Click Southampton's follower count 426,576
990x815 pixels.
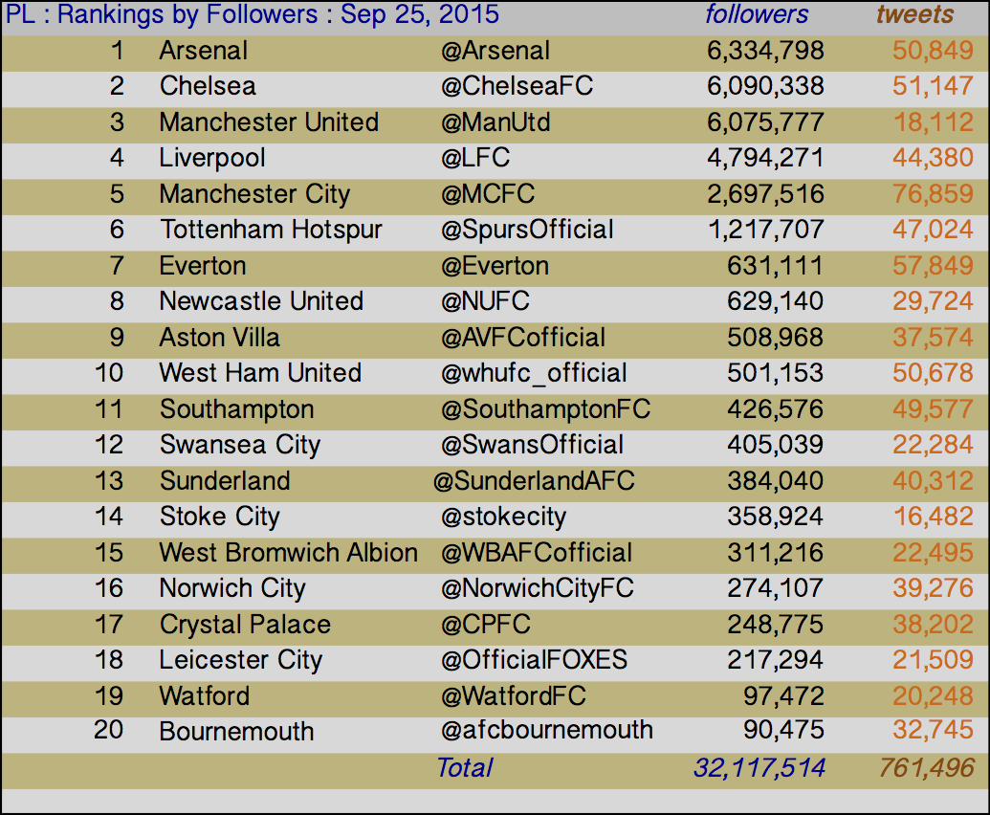(x=775, y=409)
